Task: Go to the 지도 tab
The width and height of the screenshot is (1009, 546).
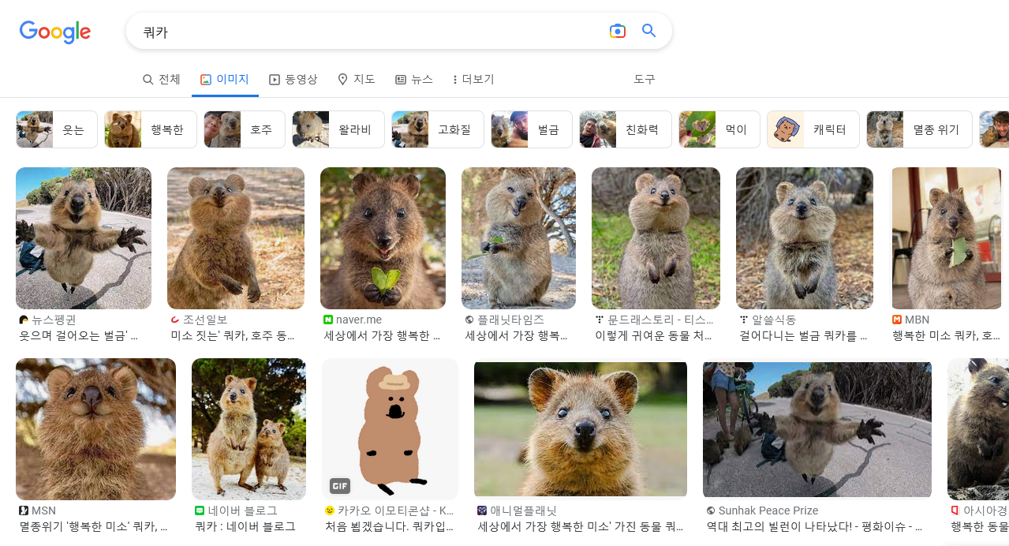Action: (x=356, y=80)
